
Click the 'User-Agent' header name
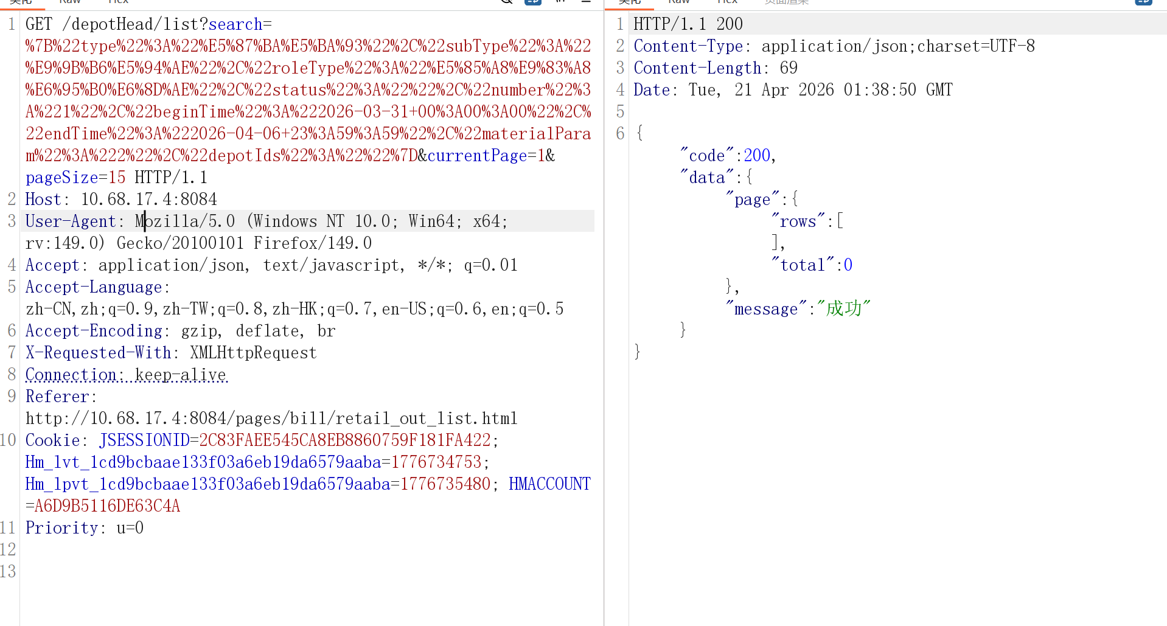point(71,221)
